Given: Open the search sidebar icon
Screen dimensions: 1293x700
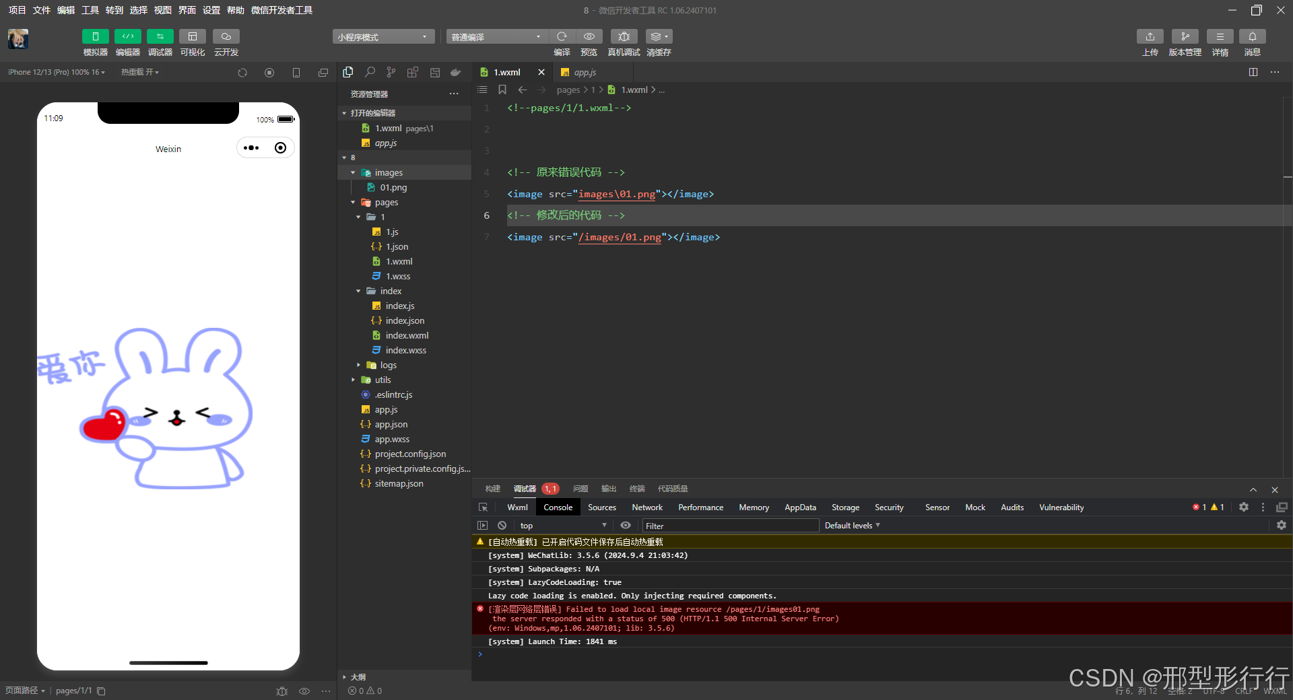Looking at the screenshot, I should (x=370, y=72).
